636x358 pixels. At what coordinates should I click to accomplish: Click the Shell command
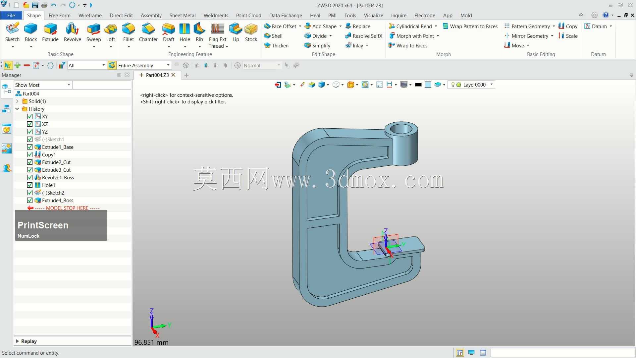tap(274, 36)
